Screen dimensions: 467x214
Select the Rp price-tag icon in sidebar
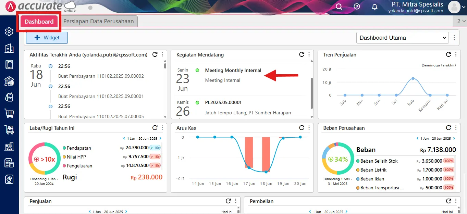pyautogui.click(x=9, y=97)
